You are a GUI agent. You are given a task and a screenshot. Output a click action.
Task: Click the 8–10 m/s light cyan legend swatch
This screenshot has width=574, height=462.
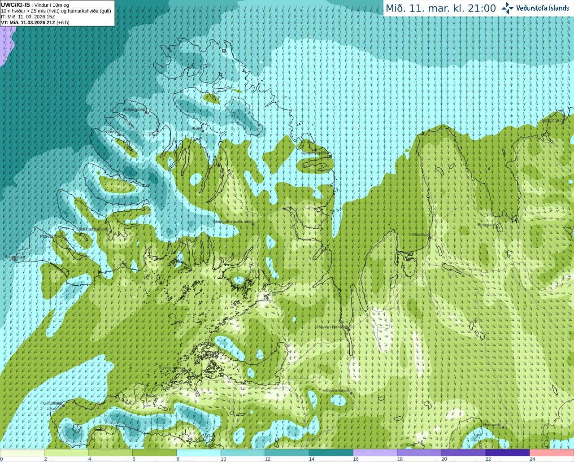tap(199, 452)
